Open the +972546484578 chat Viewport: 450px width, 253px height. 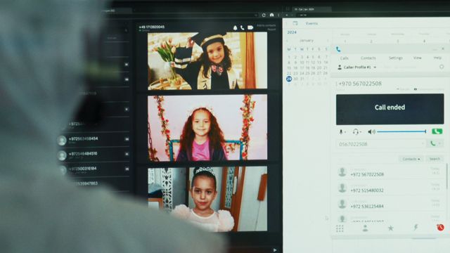pyautogui.click(x=94, y=155)
